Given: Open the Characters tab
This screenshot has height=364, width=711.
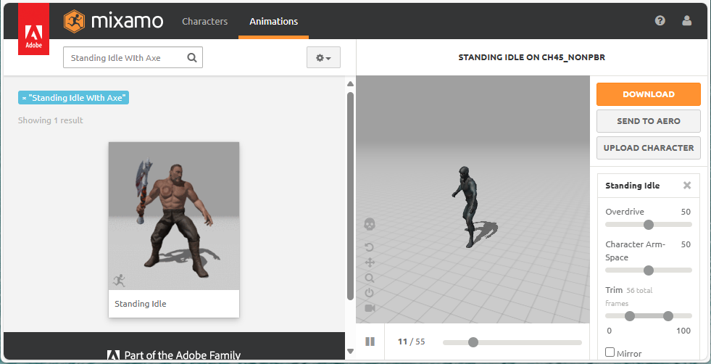Looking at the screenshot, I should (204, 21).
